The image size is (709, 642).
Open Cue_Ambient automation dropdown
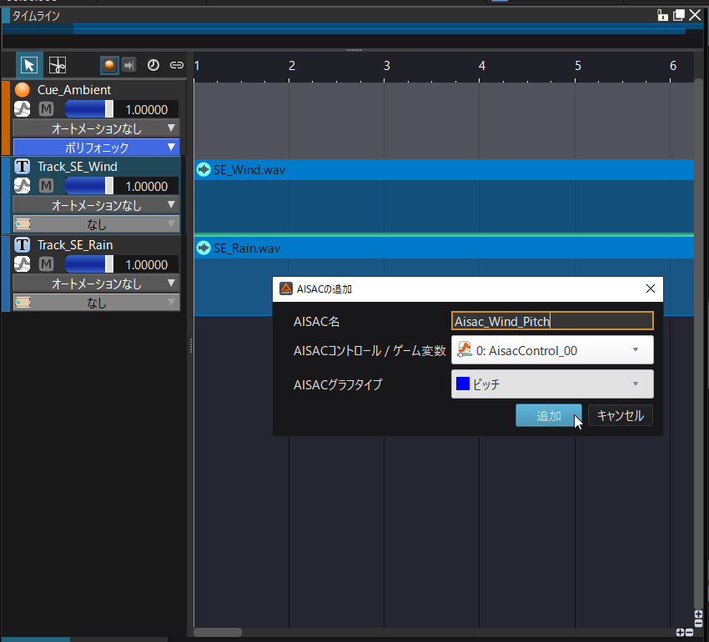(96, 128)
